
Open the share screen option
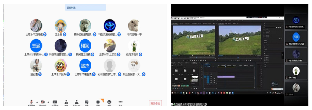tap(55, 102)
